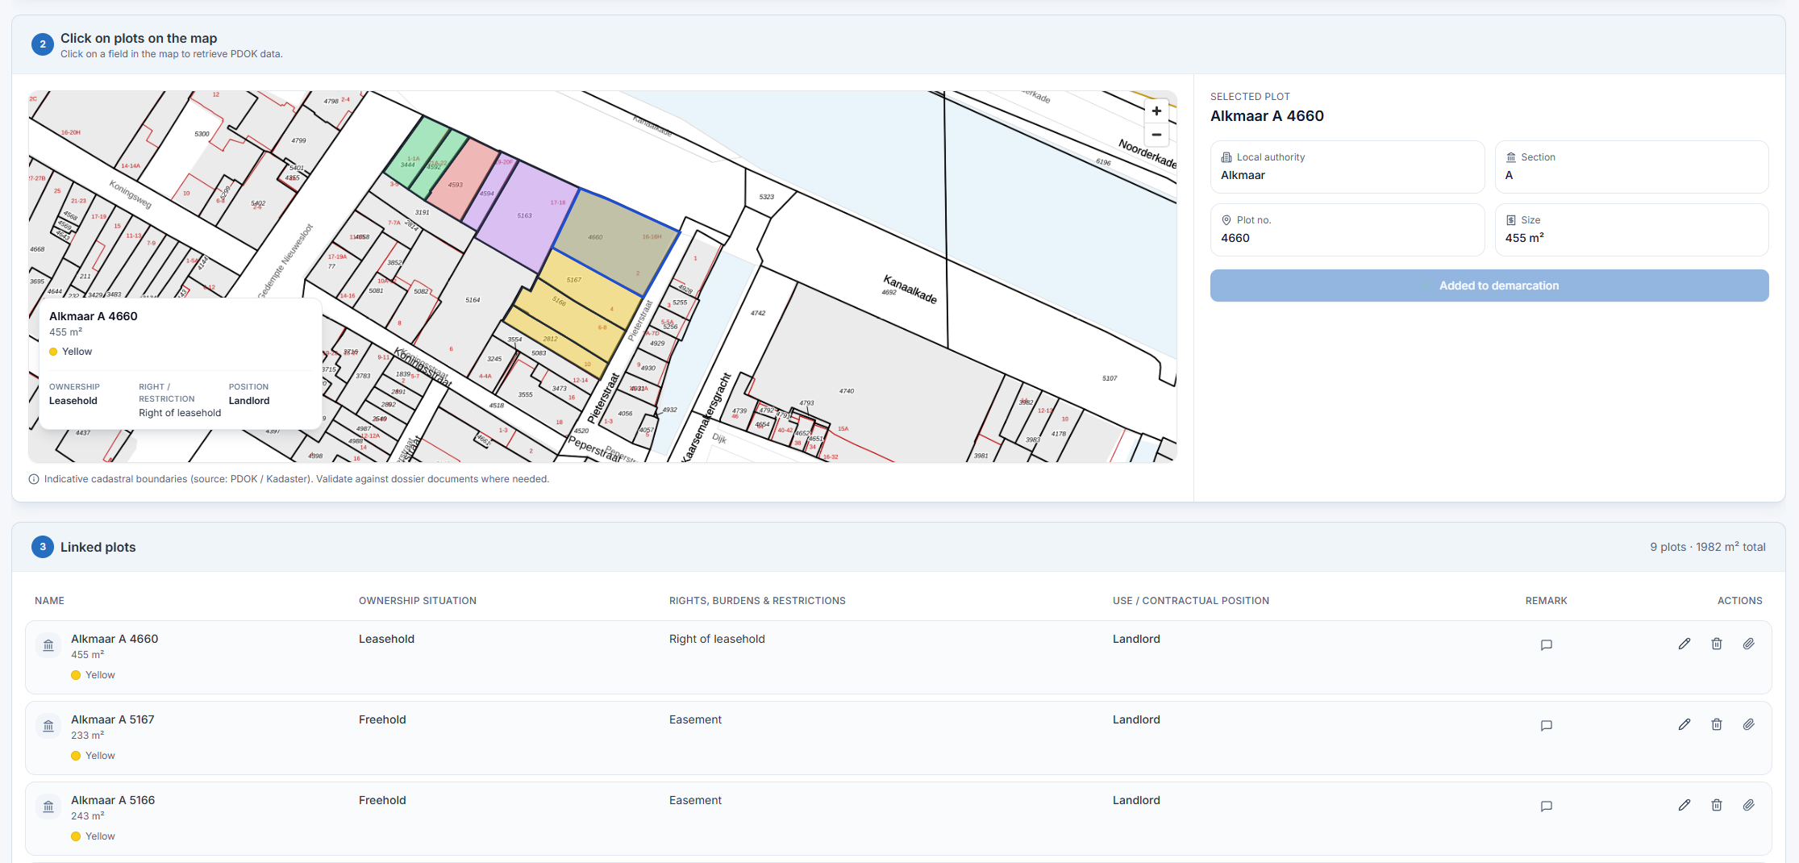Click building icon of Alkmaar A 5166 row

[x=48, y=807]
